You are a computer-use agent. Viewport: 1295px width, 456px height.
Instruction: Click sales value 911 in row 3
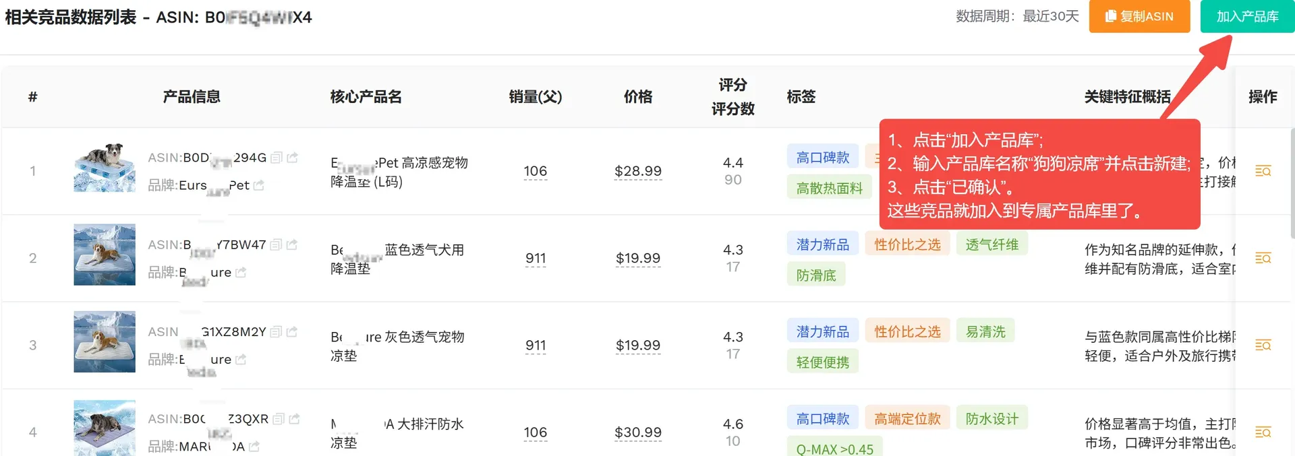(x=536, y=345)
